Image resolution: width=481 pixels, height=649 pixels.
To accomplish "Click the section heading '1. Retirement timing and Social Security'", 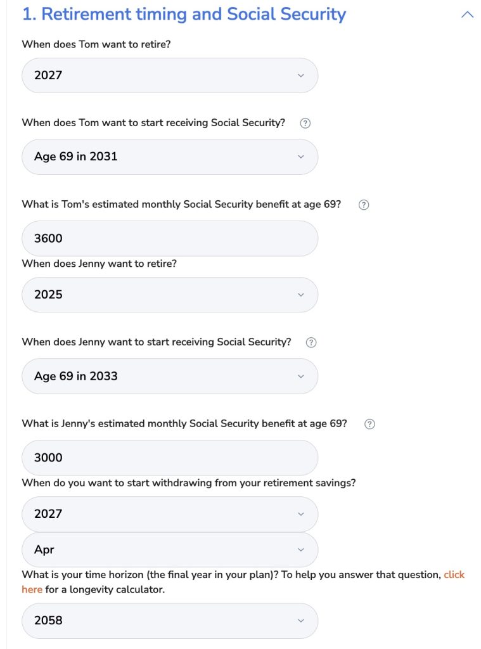I will [184, 14].
